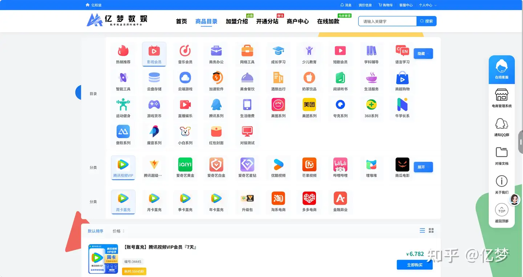Select the 哔哩哔哩 bilibili icon

tap(340, 165)
